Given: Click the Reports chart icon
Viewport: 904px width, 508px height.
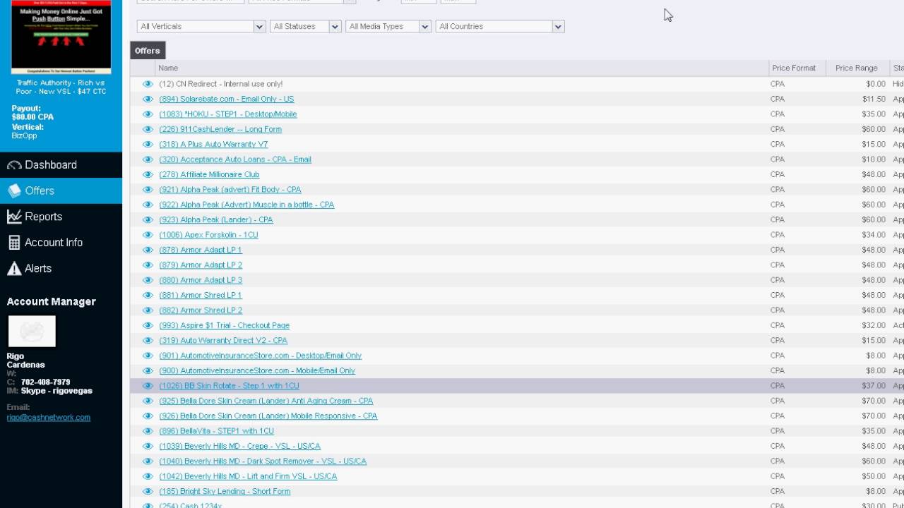Looking at the screenshot, I should coord(14,217).
